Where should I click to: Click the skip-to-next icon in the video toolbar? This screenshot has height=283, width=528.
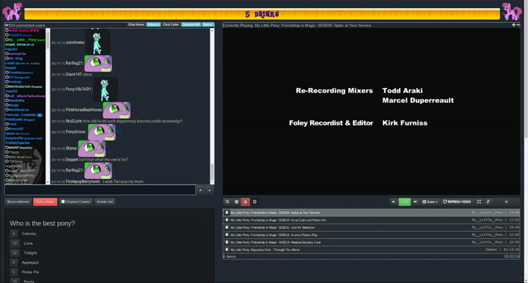(506, 202)
